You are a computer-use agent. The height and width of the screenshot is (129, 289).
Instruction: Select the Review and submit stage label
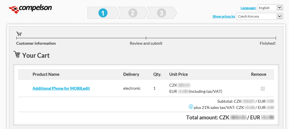click(146, 43)
